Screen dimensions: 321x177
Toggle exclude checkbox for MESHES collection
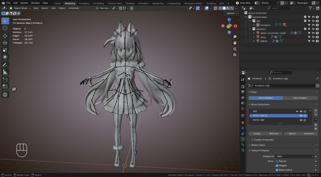pyautogui.click(x=305, y=29)
